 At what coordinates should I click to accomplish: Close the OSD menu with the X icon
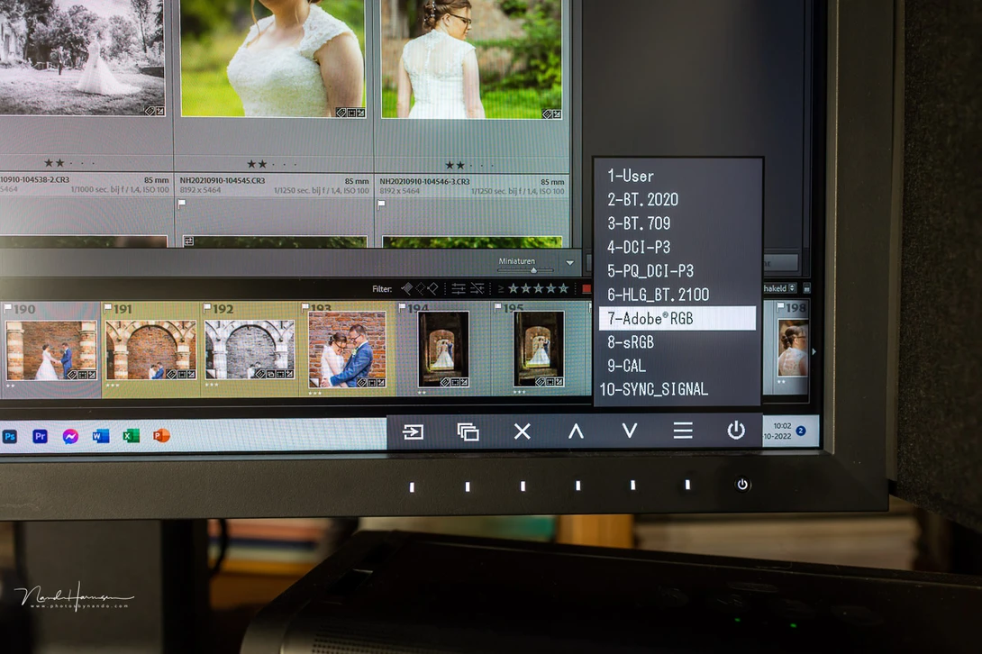(x=523, y=431)
